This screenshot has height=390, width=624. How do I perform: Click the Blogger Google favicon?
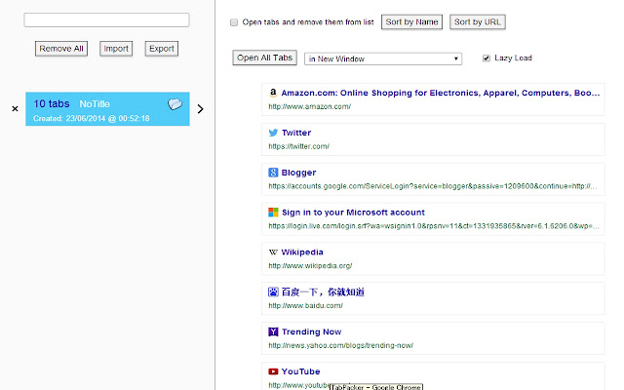[x=273, y=173]
